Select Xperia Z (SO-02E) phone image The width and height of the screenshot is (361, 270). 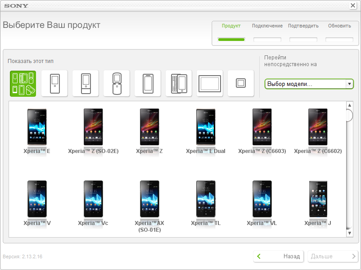pyautogui.click(x=93, y=127)
